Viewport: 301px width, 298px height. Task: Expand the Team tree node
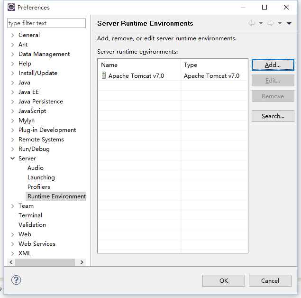point(13,206)
